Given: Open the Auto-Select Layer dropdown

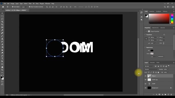Looking at the screenshot, I should pos(24,7).
